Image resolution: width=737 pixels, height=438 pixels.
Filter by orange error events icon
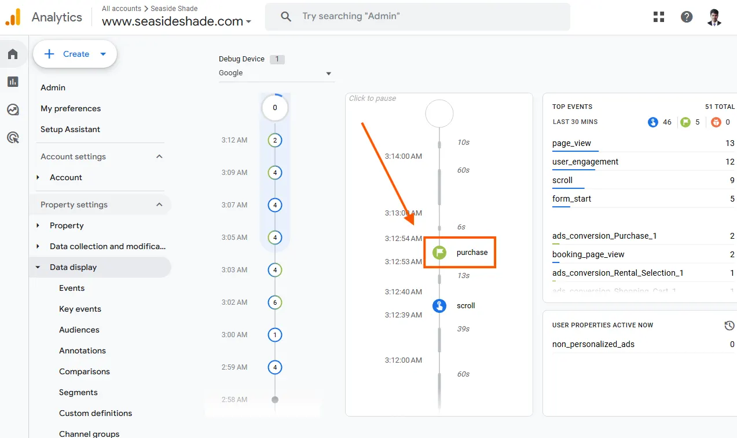(x=716, y=122)
